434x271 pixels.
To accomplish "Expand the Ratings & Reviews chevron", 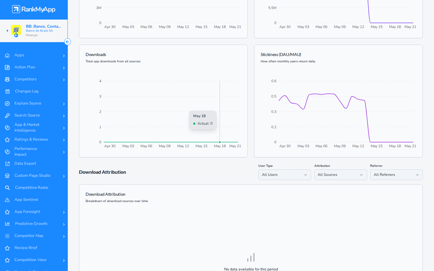I will click(x=64, y=140).
